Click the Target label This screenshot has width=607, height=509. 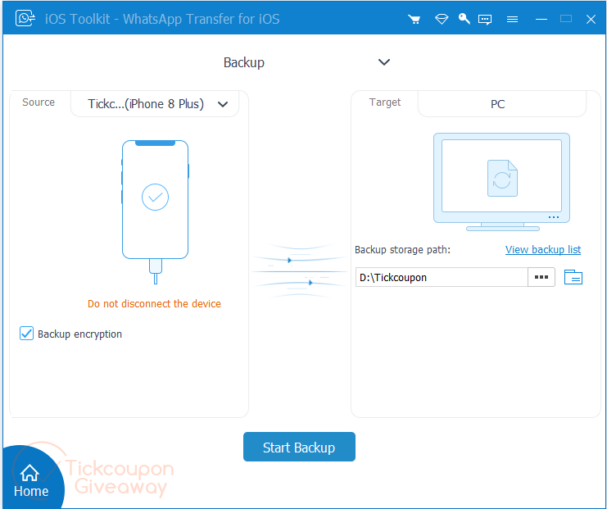385,102
